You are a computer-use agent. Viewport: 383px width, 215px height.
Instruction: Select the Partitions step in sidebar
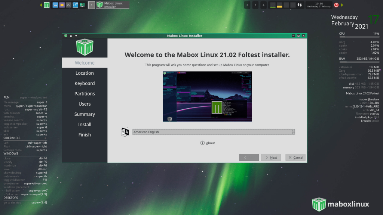coord(85,94)
